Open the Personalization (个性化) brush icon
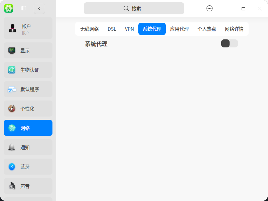 coord(13,108)
